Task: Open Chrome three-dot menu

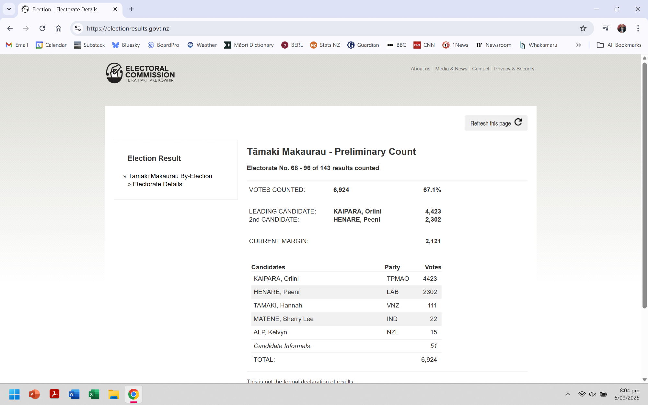Action: click(638, 29)
